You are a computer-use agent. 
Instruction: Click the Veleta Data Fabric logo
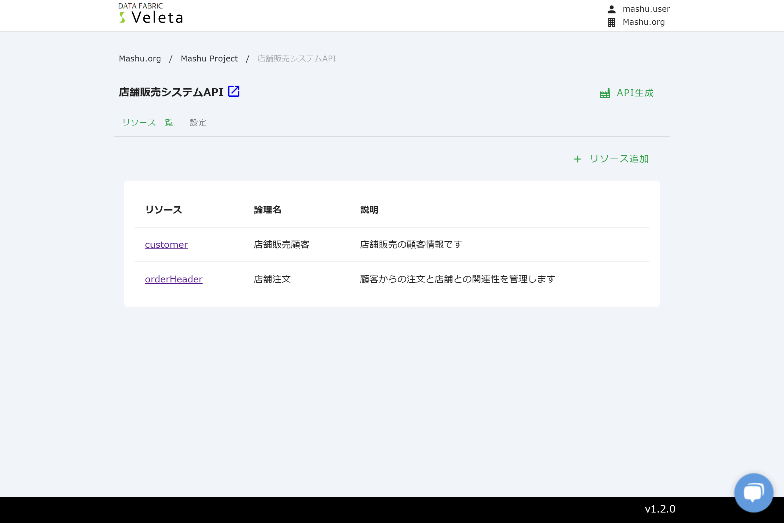(x=151, y=14)
